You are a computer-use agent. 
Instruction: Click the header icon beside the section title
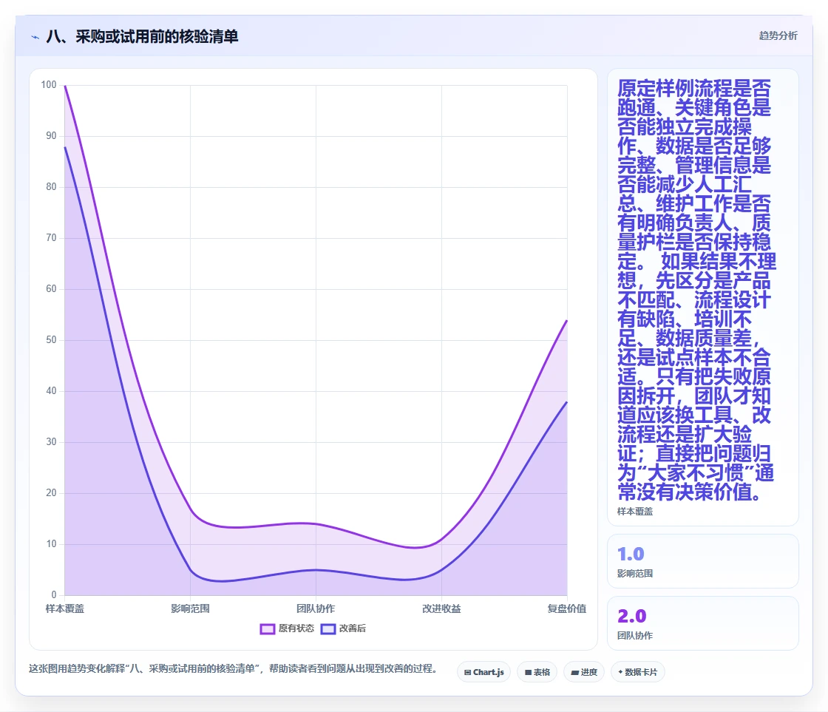35,37
